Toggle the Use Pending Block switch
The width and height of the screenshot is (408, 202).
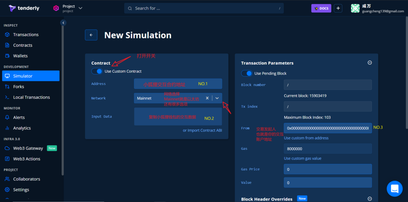coord(246,74)
